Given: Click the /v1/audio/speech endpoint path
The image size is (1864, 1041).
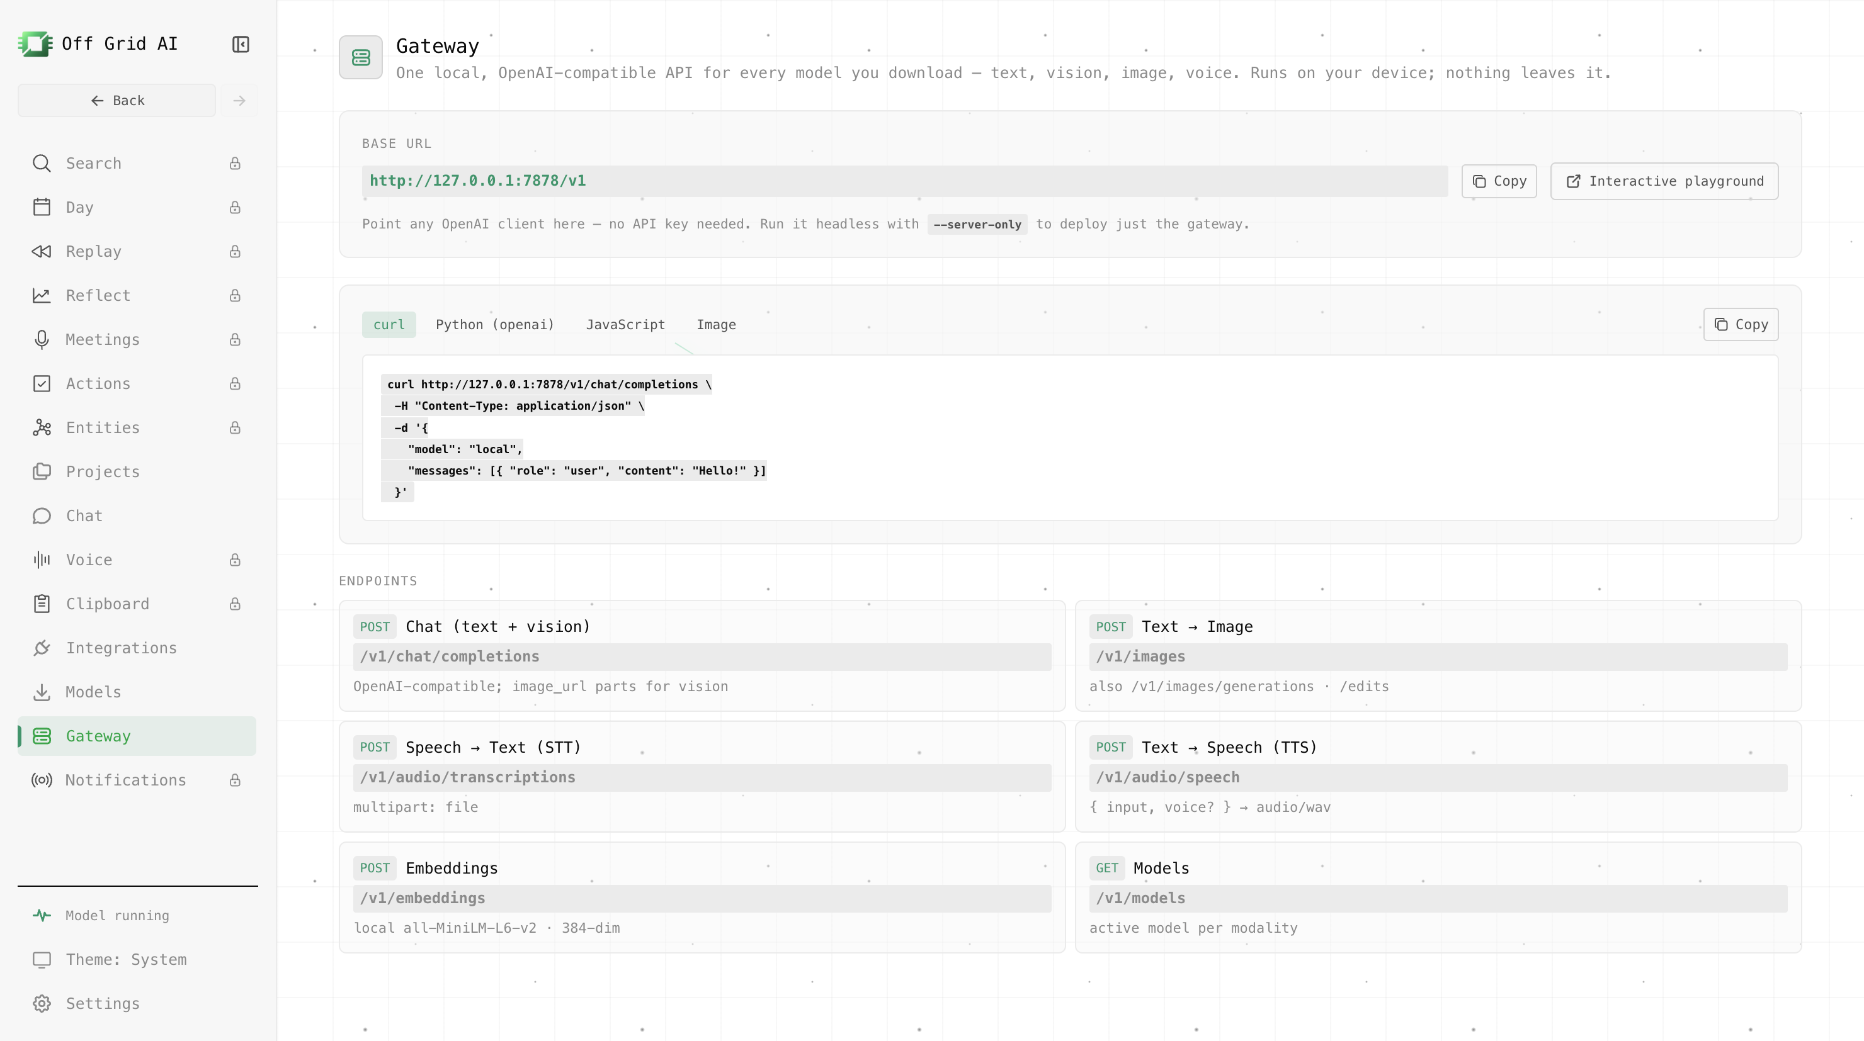Looking at the screenshot, I should pos(1438,778).
